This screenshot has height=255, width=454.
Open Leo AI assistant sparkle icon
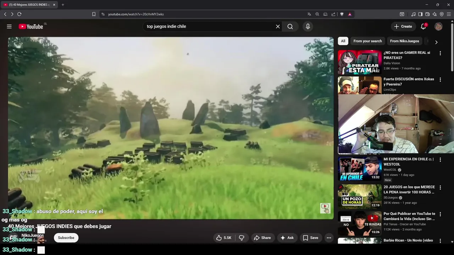[x=434, y=14]
